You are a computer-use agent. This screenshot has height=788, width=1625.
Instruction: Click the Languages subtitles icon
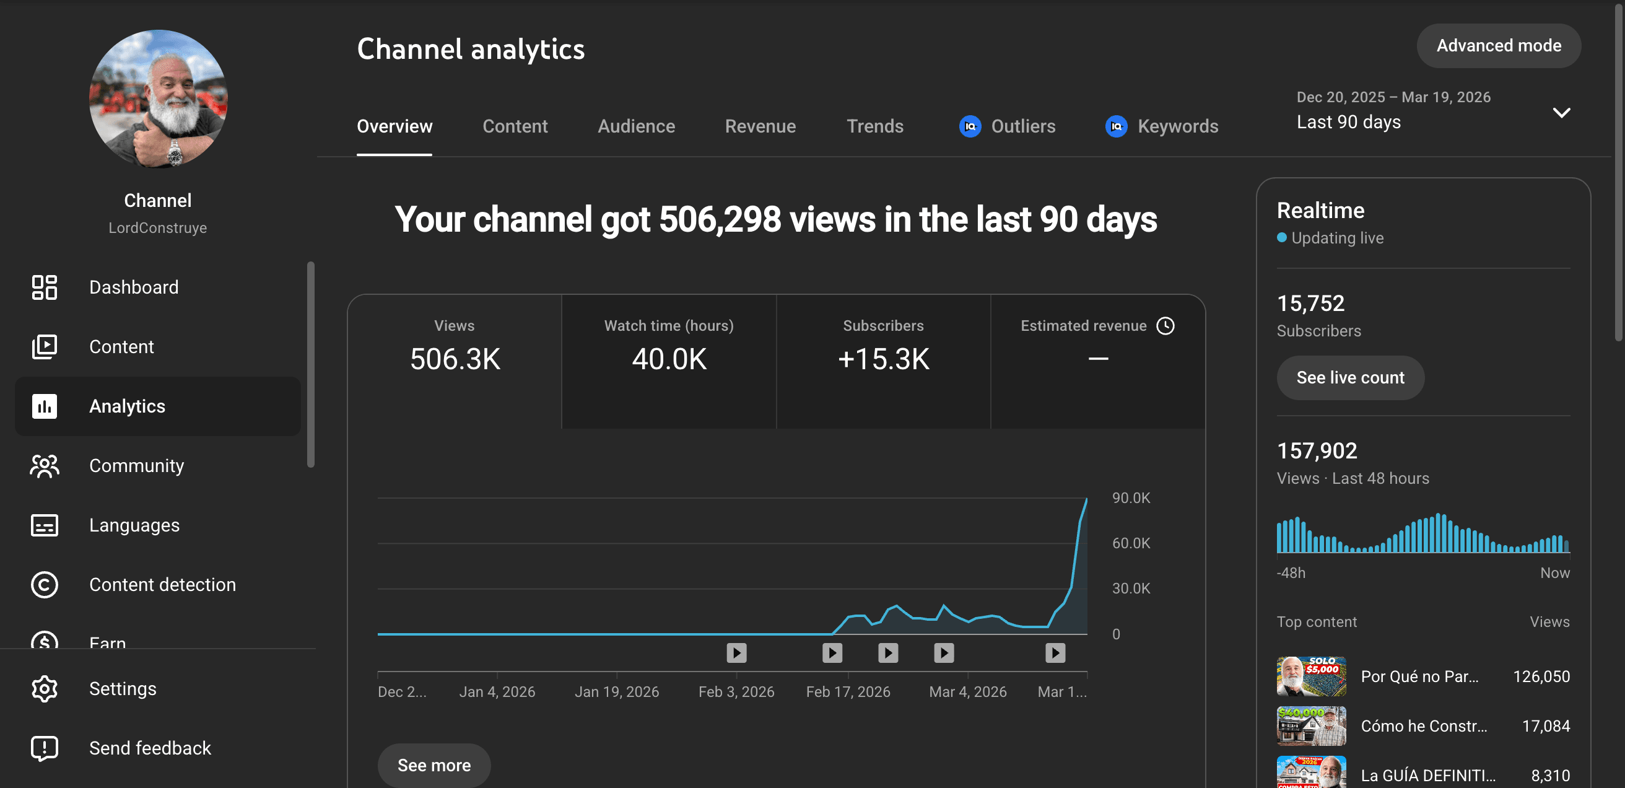(x=44, y=525)
